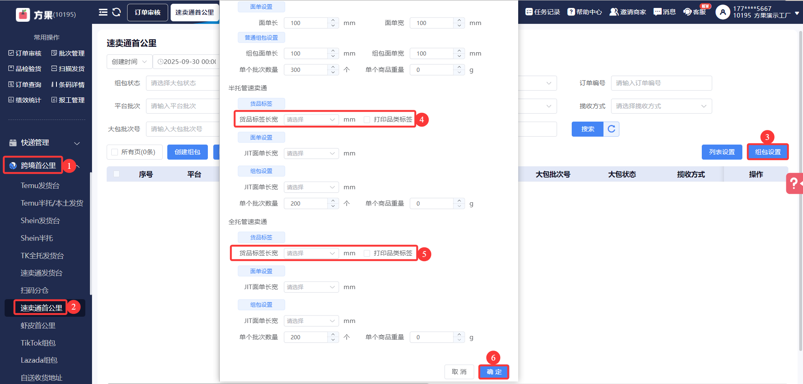
Task: Click the 方果 logo icon
Action: coord(23,14)
